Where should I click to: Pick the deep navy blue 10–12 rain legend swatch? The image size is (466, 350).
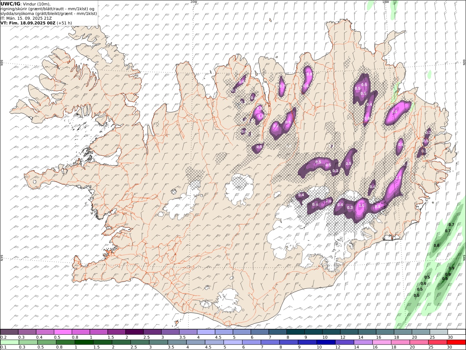pos(326,342)
